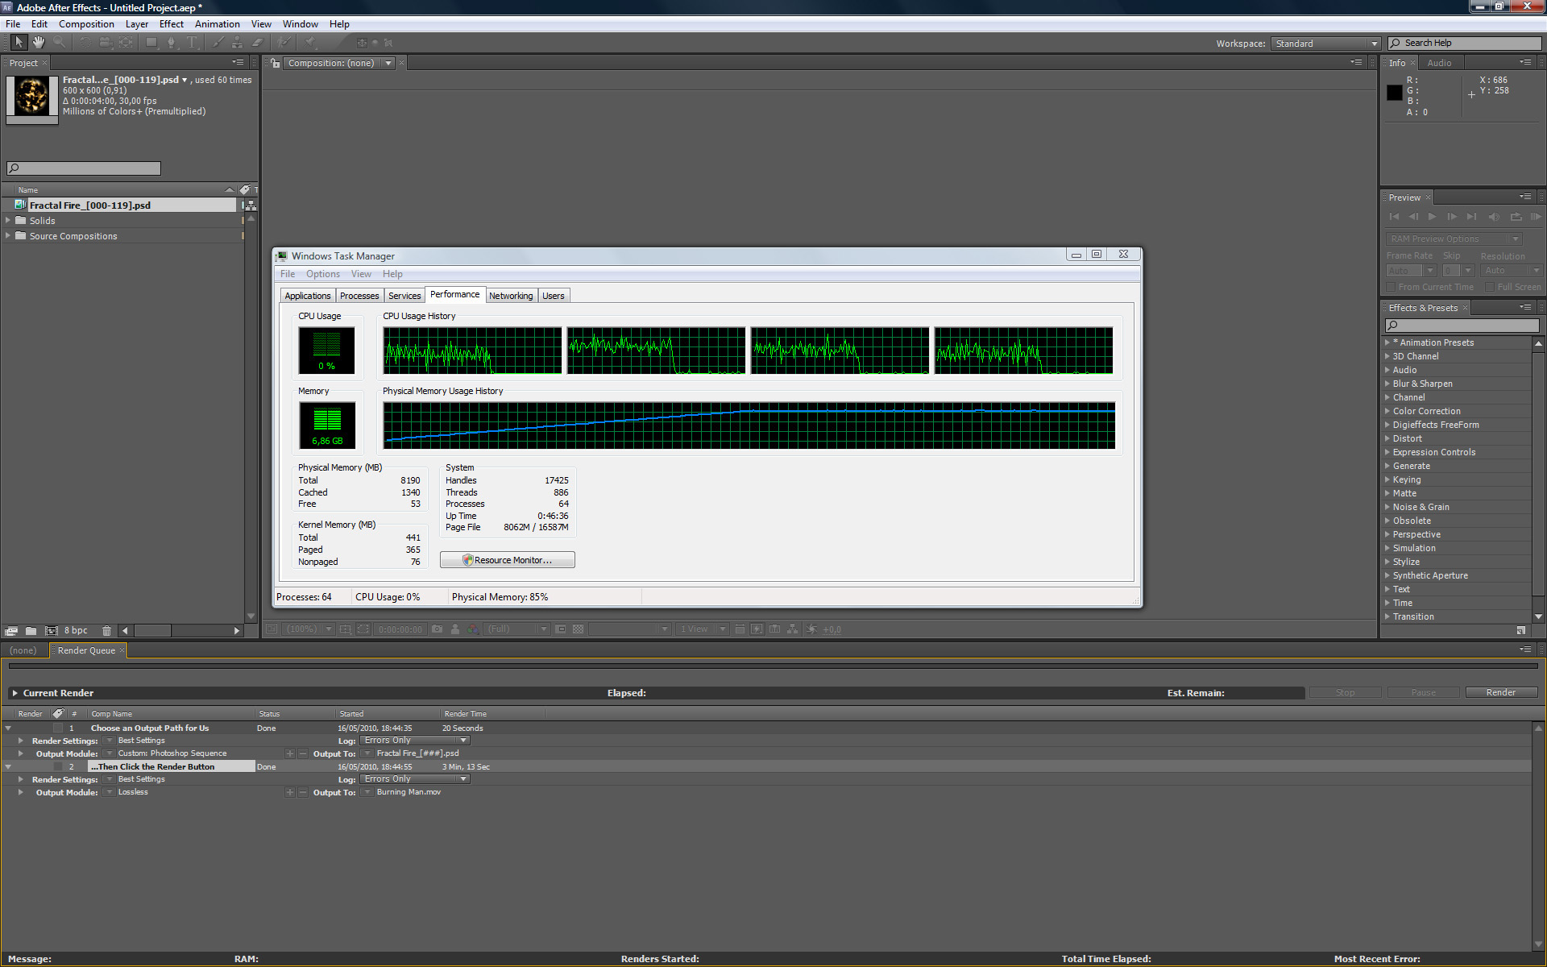Expand the Blur & Sharpen effects category
The height and width of the screenshot is (967, 1547).
pyautogui.click(x=1387, y=384)
